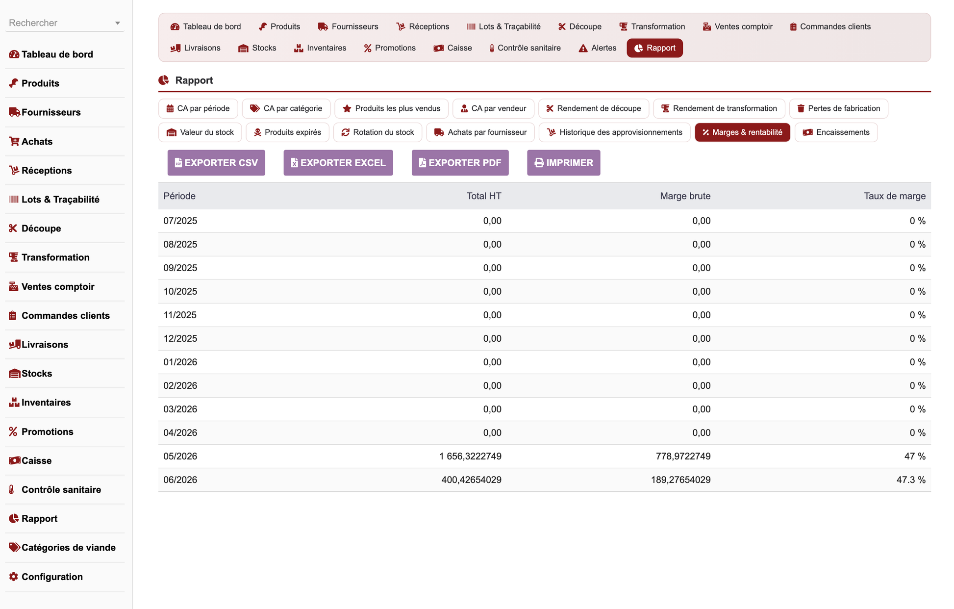Click the Catégories de viande tags icon
Image resolution: width=954 pixels, height=609 pixels.
[14, 547]
